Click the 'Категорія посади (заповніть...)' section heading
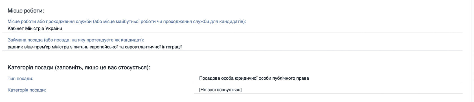 click(79, 68)
